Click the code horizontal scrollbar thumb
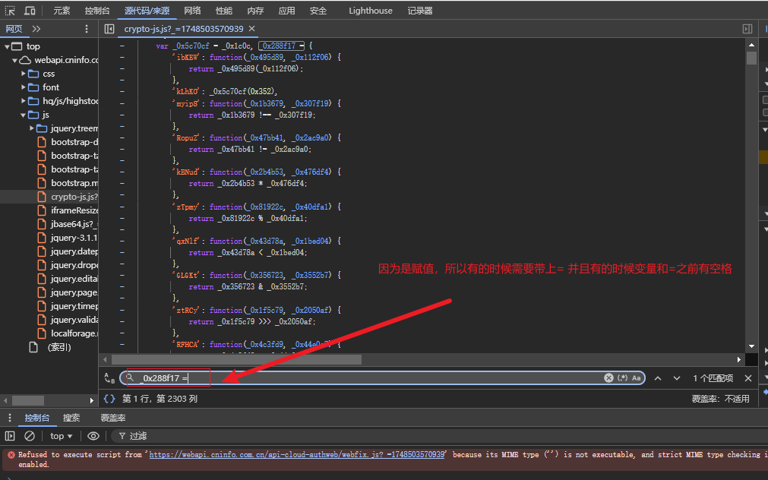 pyautogui.click(x=236, y=359)
